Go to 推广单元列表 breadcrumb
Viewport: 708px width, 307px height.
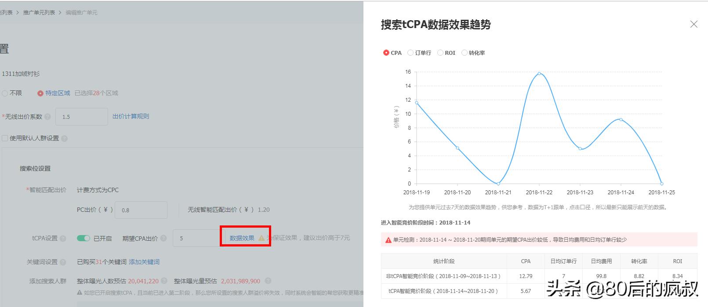click(39, 12)
